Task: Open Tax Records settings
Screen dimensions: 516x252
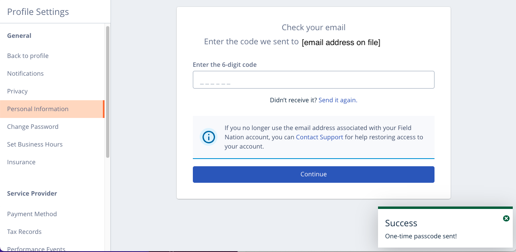Action: tap(24, 231)
